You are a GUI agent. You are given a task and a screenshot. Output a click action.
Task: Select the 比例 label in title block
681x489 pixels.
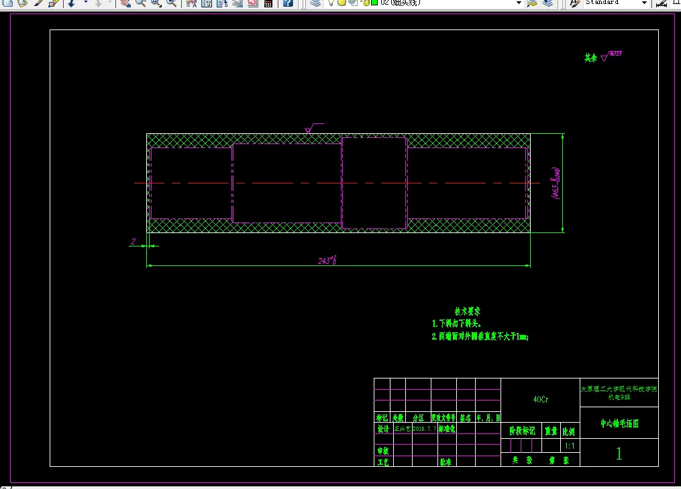coord(569,431)
